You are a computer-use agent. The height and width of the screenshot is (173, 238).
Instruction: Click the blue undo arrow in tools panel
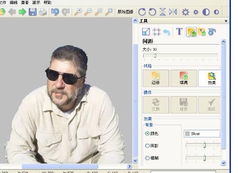coord(167,32)
